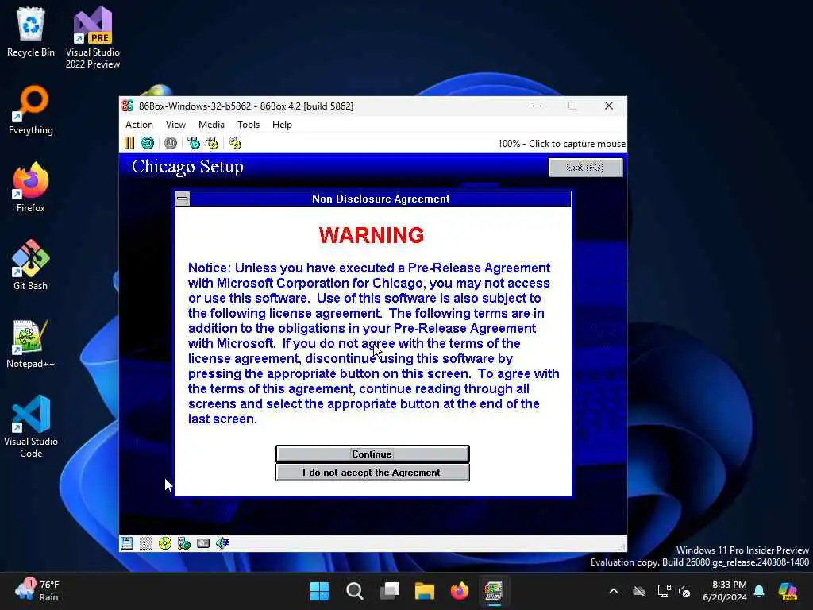
Task: Click the CD-ROM disc status bar icon
Action: click(165, 543)
